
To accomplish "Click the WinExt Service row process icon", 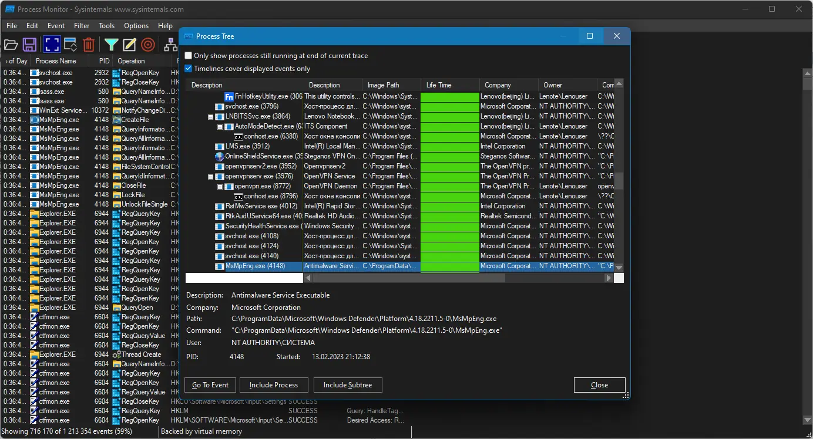I will tap(34, 110).
